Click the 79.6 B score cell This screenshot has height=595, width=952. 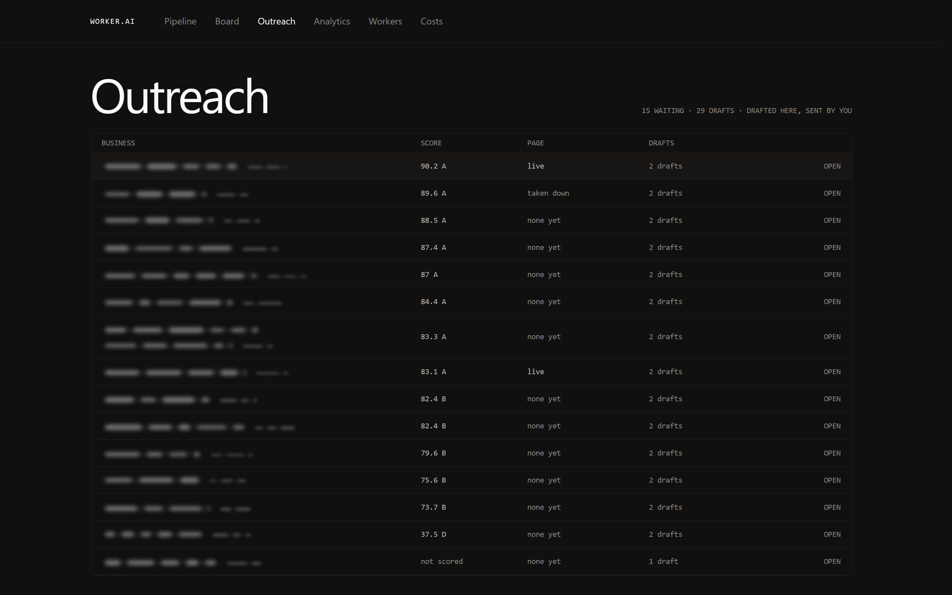433,453
